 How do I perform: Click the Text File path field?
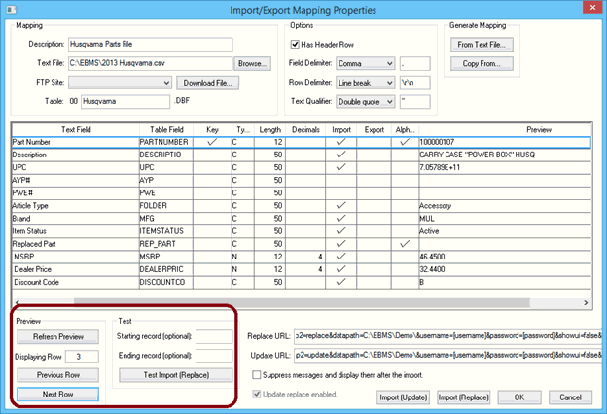click(151, 63)
